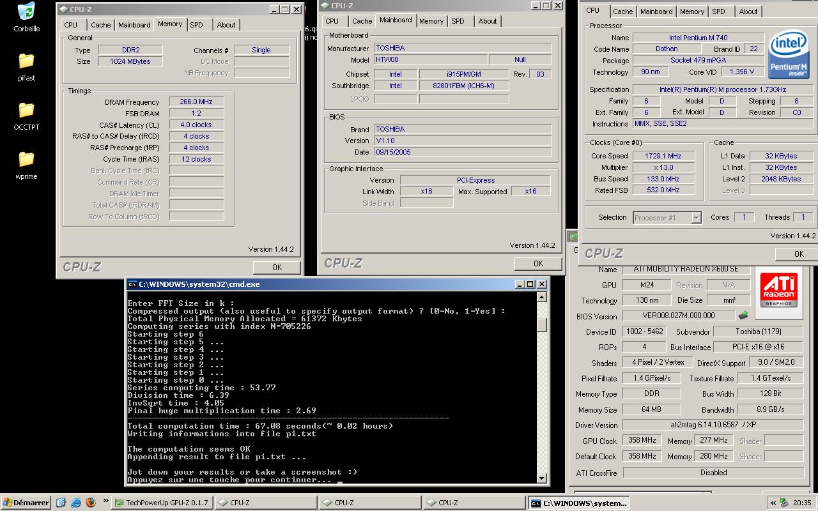Expand hidden system tray icons arrow
This screenshot has height=511, width=818.
point(773,503)
